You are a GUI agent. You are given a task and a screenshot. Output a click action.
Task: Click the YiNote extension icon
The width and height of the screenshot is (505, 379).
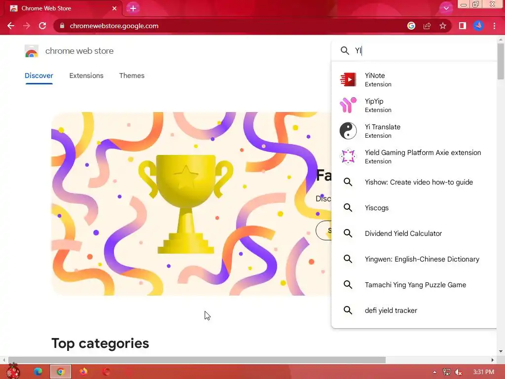coord(348,79)
